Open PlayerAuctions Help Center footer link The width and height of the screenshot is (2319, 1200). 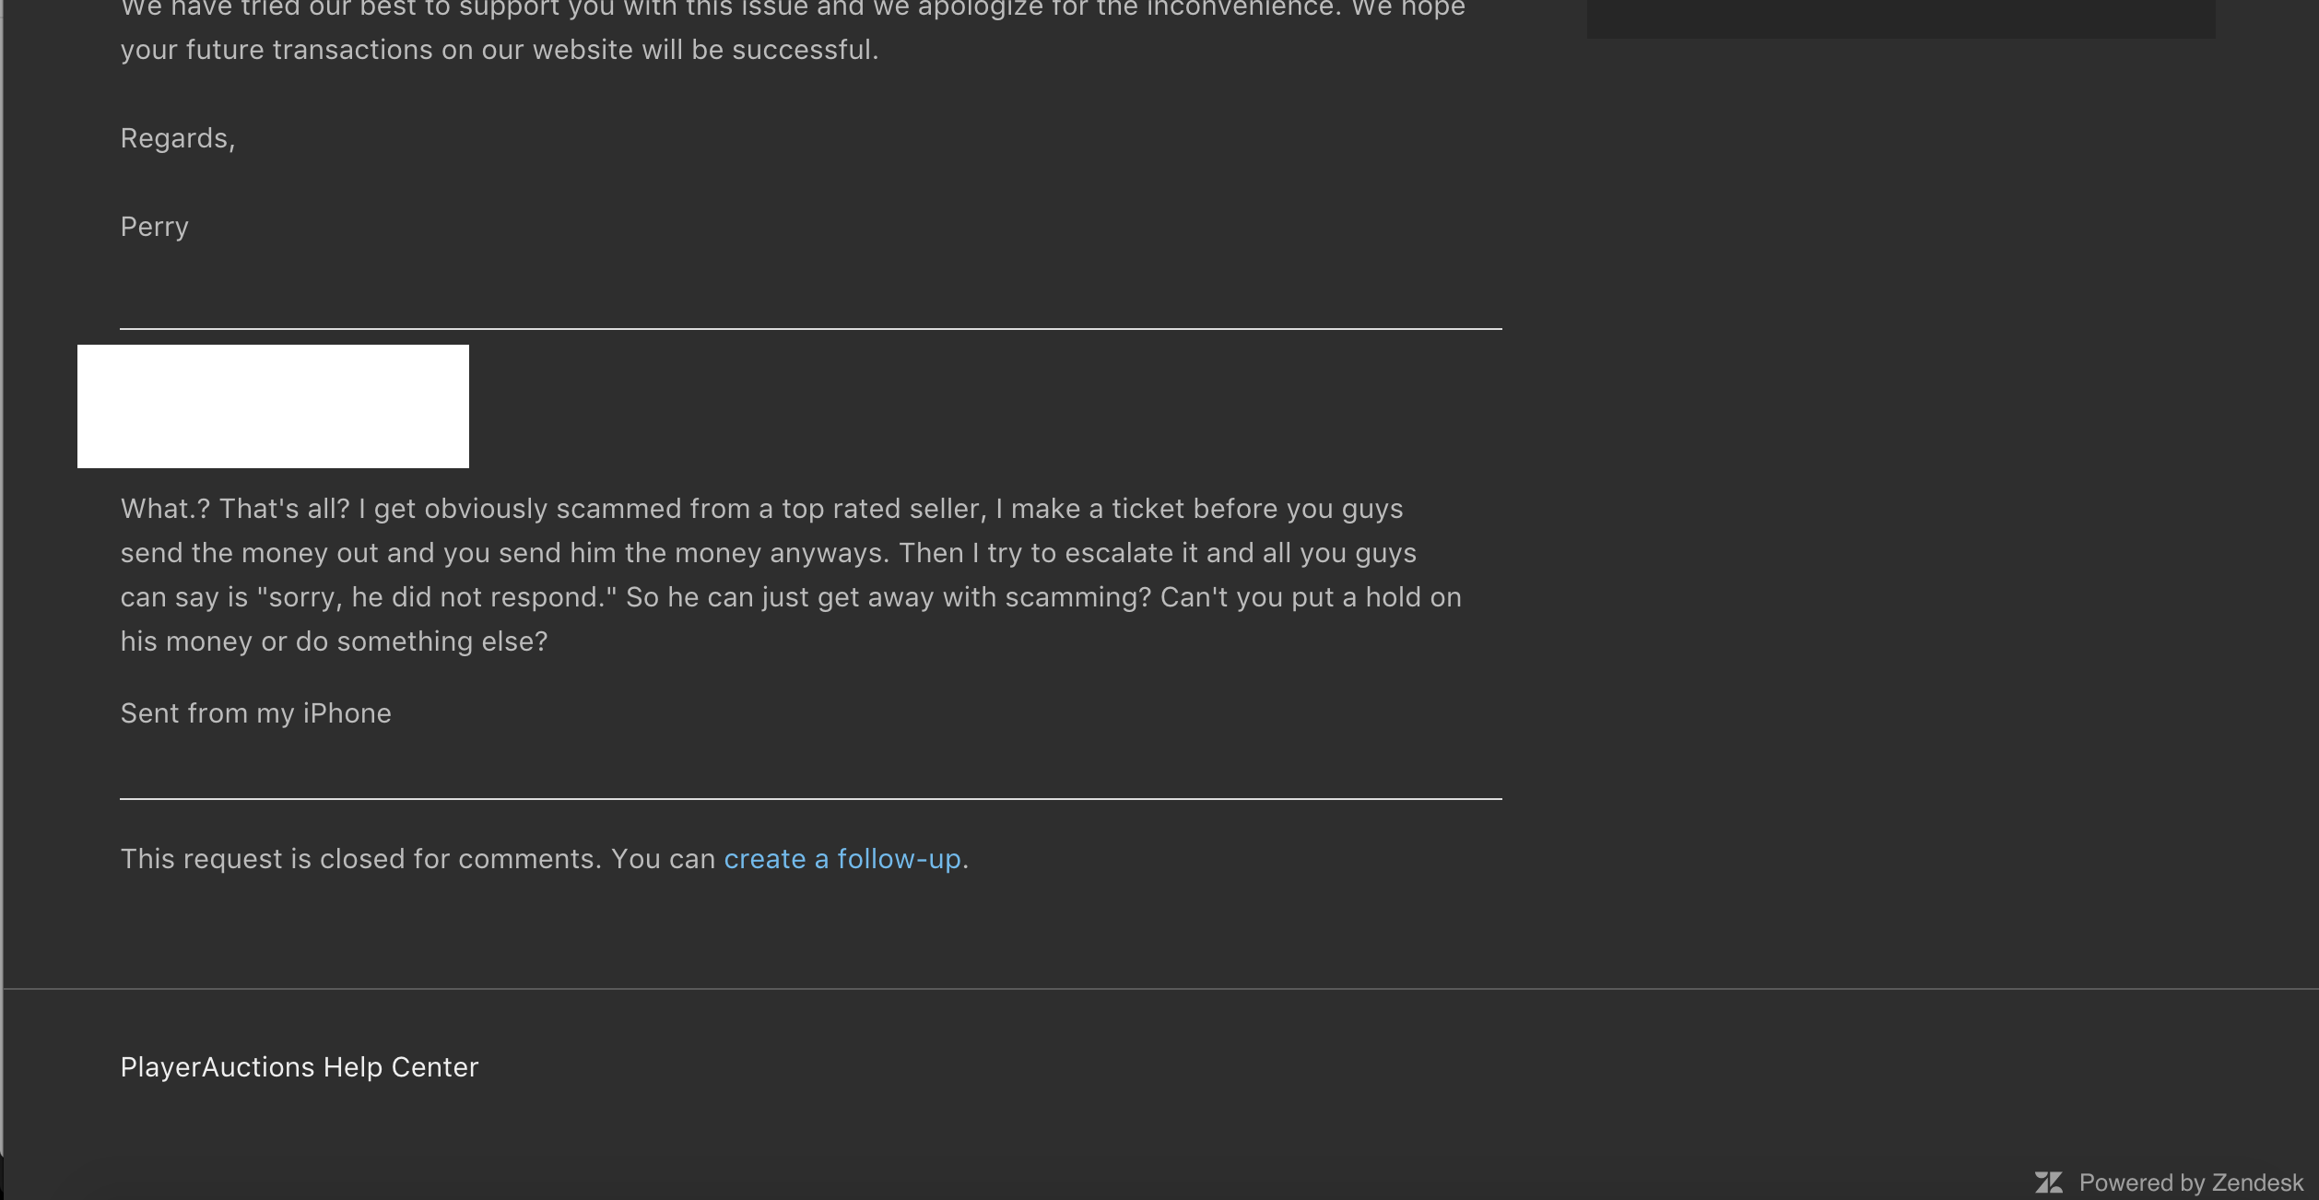(300, 1067)
